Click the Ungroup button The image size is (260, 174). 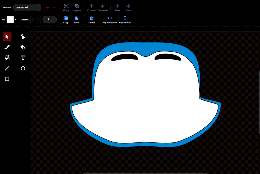coord(77,8)
